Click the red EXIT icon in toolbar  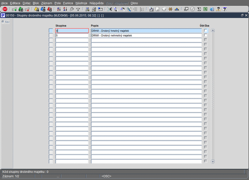click(x=5, y=9)
